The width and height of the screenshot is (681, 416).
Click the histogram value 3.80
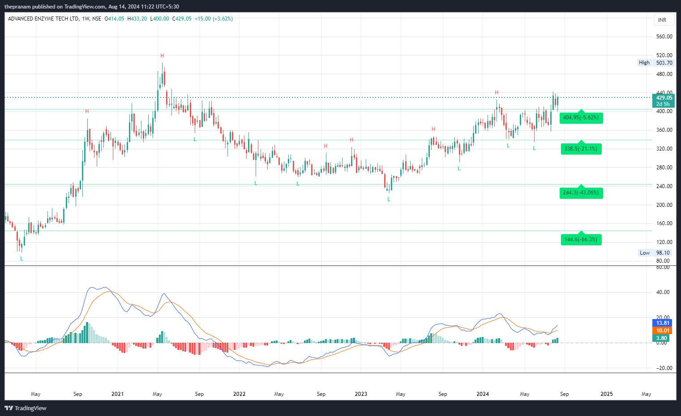tap(662, 338)
